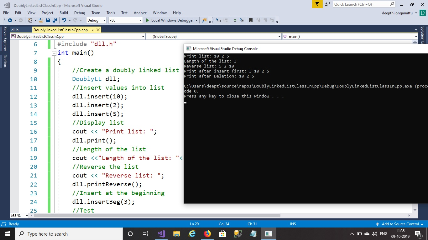Open the Server Explorer side tab

tap(5, 39)
